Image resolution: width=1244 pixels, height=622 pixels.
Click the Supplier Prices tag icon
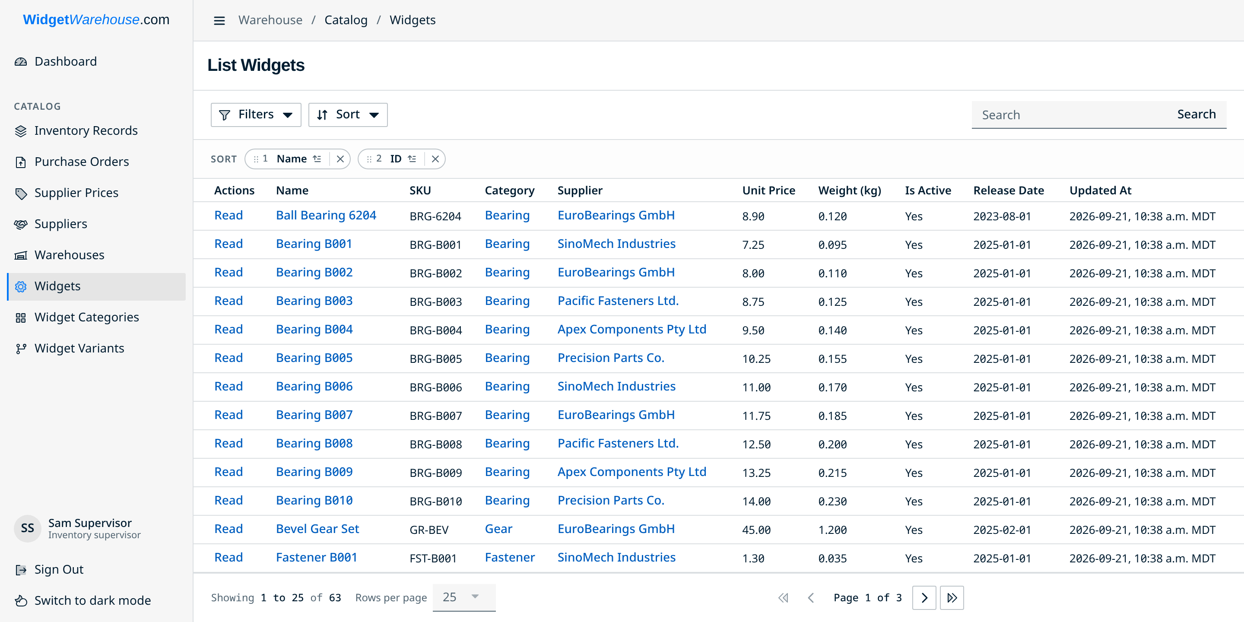tap(21, 193)
